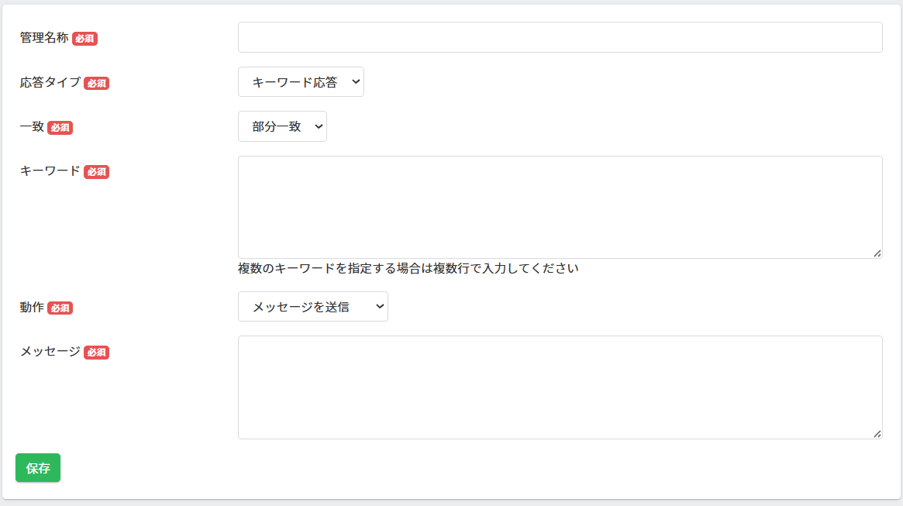Click the 必須 badge beside 応答タイプ

tap(96, 84)
